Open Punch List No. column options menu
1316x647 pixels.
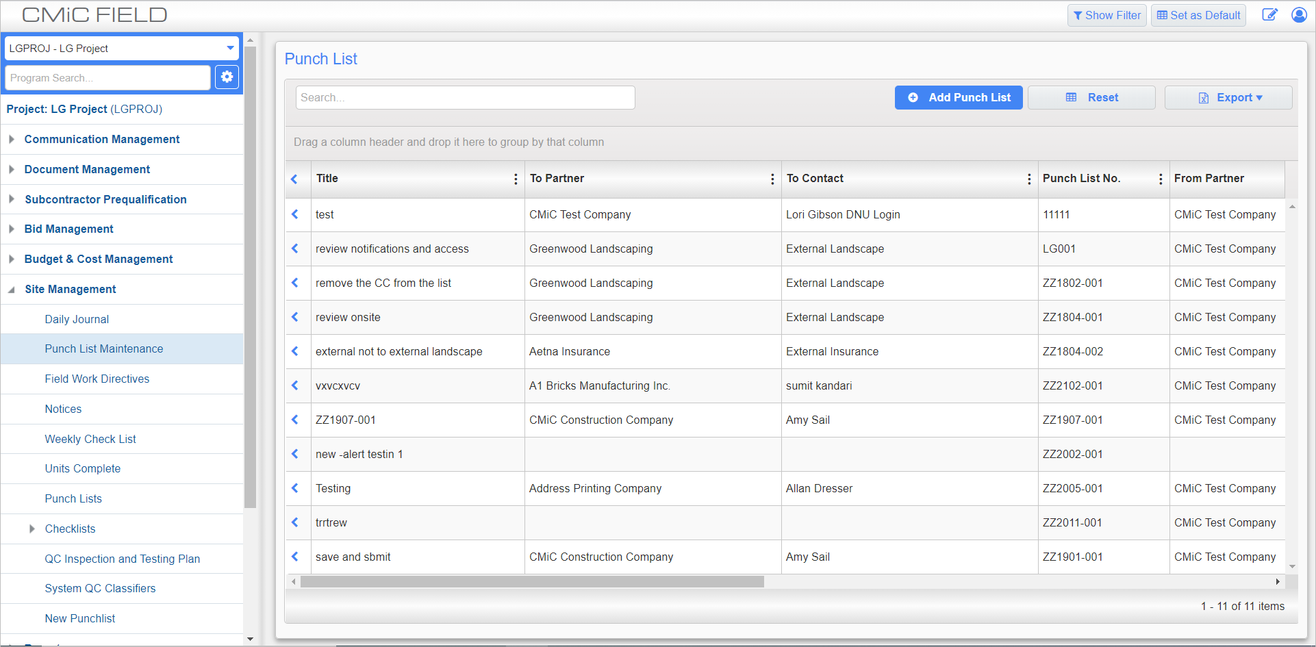click(1161, 179)
